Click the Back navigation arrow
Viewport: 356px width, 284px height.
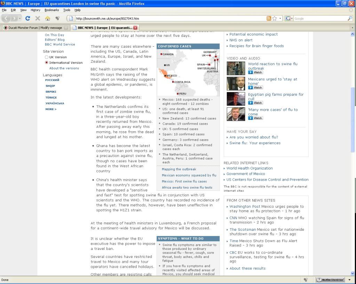pyautogui.click(x=6, y=18)
